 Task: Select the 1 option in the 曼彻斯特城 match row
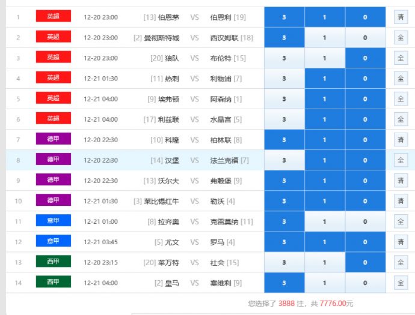click(x=324, y=38)
